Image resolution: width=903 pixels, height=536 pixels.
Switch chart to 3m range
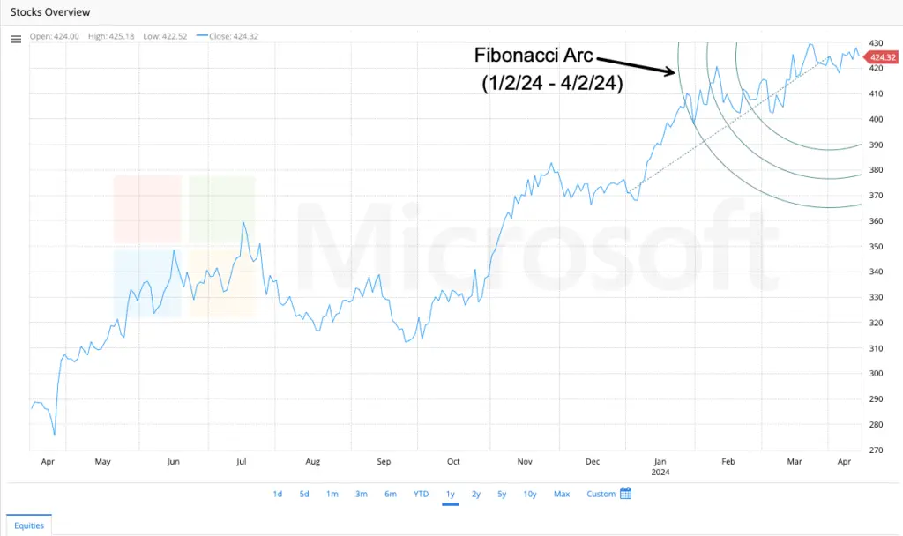click(x=361, y=494)
